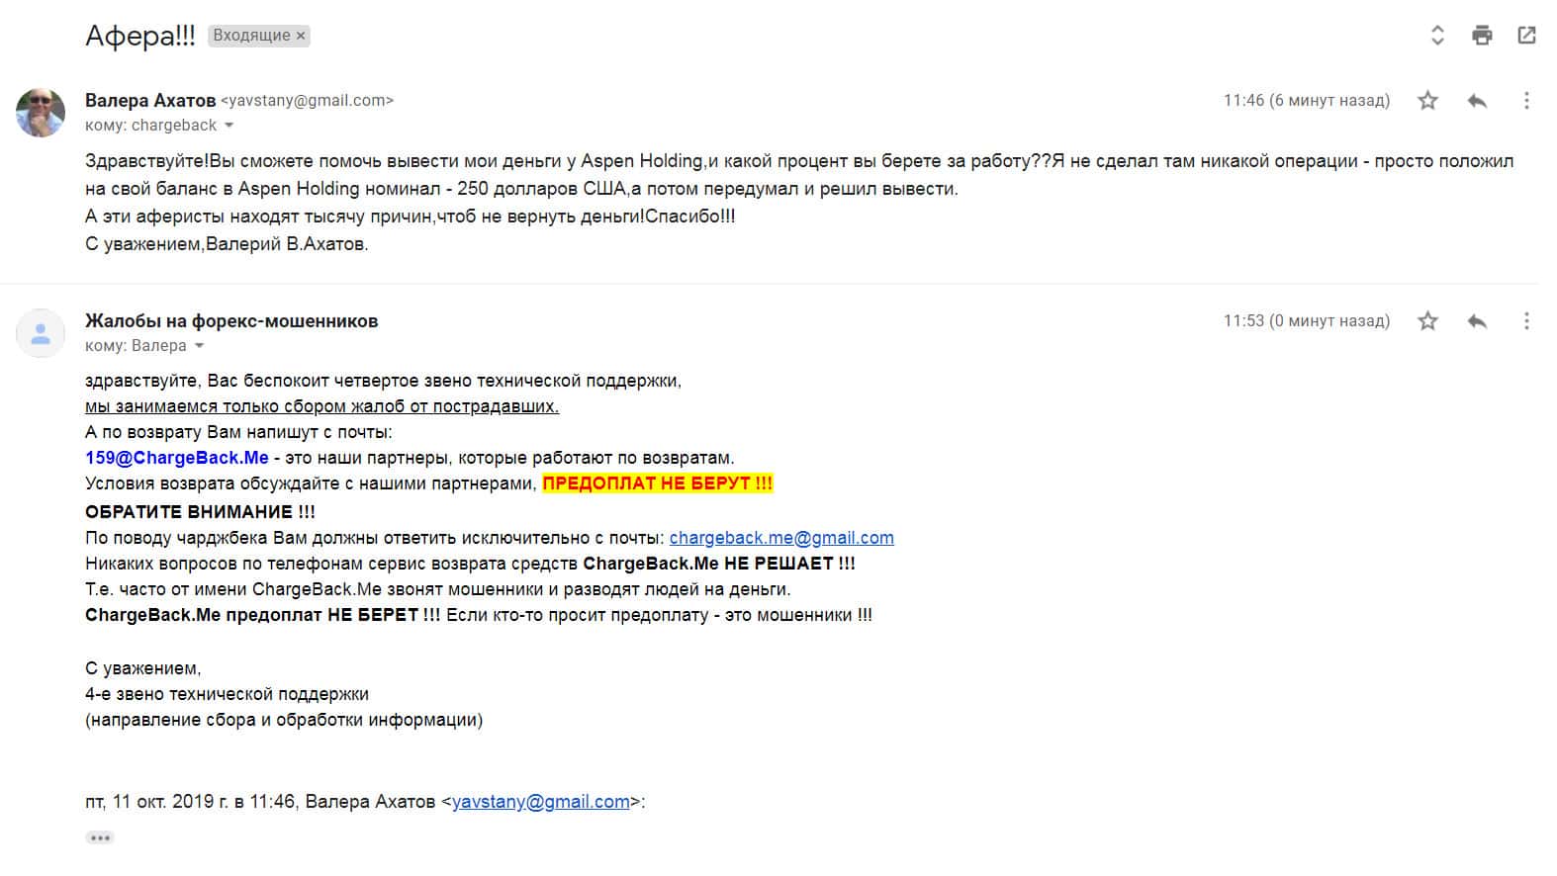Click the 159@ChargeBack.Me email address
Screen dimensions: 1557x876
[177, 458]
